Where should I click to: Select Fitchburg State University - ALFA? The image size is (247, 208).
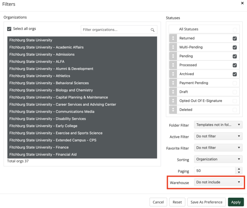point(82,62)
